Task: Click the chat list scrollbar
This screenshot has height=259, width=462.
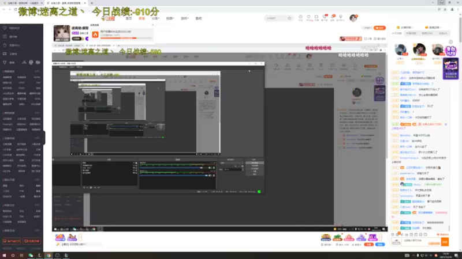Action: coord(449,228)
